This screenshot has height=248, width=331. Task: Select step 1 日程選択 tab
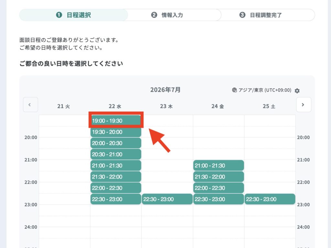[x=73, y=15]
